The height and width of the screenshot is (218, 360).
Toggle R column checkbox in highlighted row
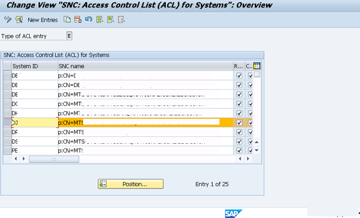pos(239,123)
